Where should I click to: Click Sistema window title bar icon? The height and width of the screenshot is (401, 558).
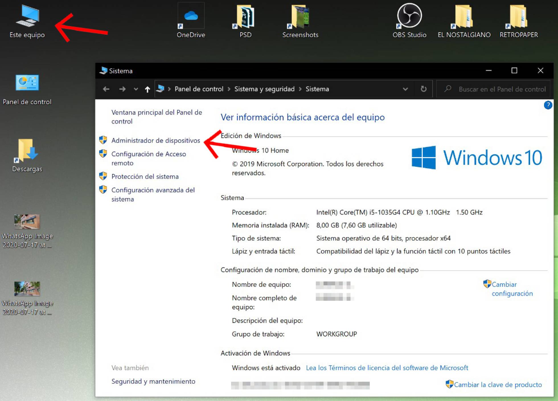pos(103,70)
